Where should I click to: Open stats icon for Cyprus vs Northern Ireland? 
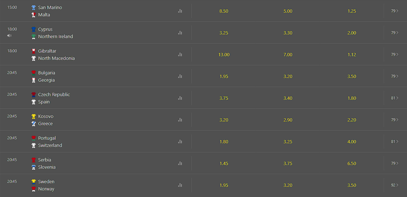180,32
